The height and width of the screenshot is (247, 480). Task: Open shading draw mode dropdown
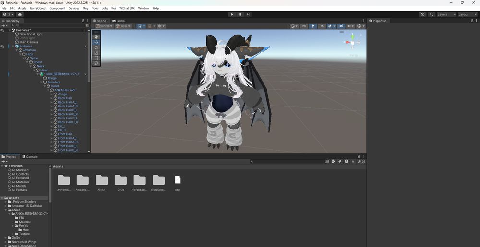(x=294, y=26)
